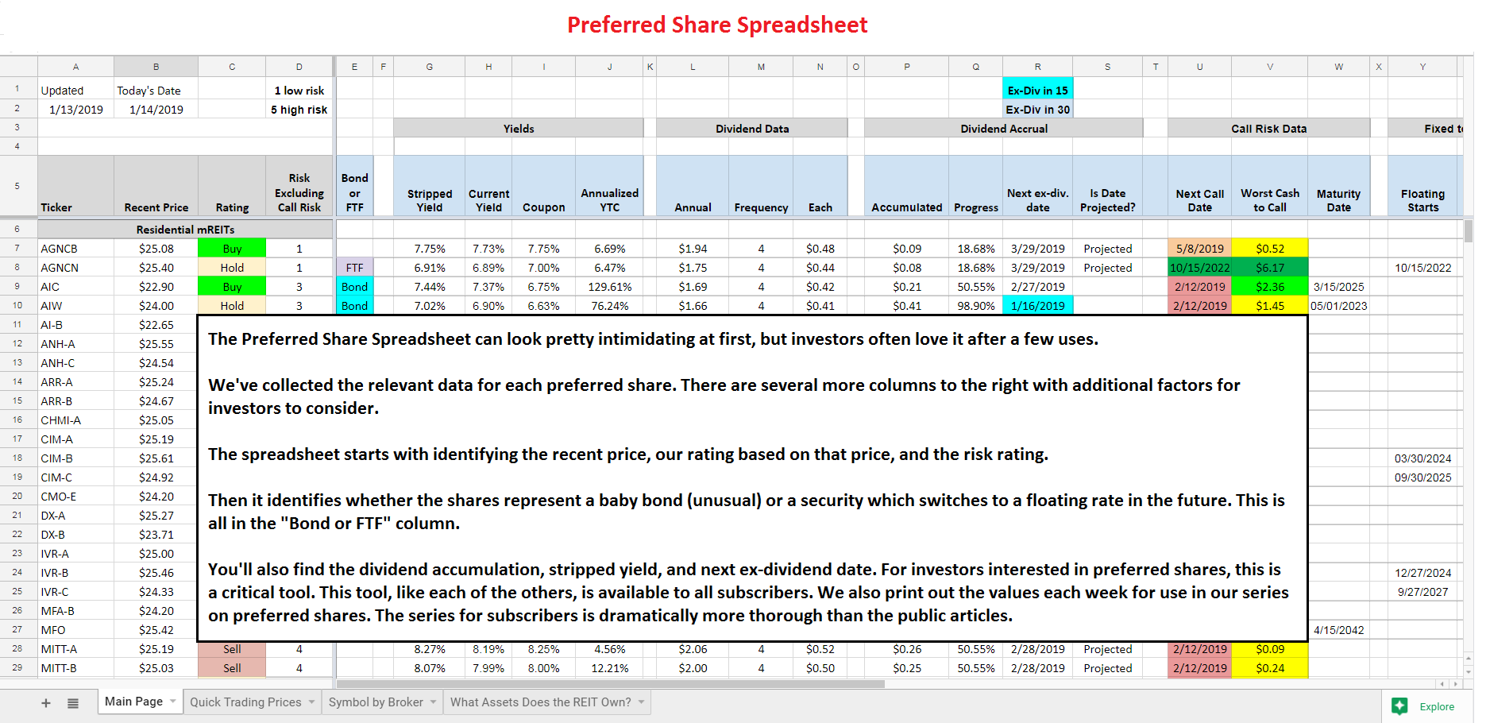The width and height of the screenshot is (1490, 723).
Task: Open the all-sheets list icon next to plus
Action: point(72,702)
